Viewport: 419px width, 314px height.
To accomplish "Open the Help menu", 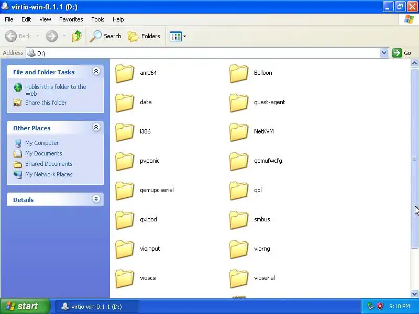I will tap(118, 19).
